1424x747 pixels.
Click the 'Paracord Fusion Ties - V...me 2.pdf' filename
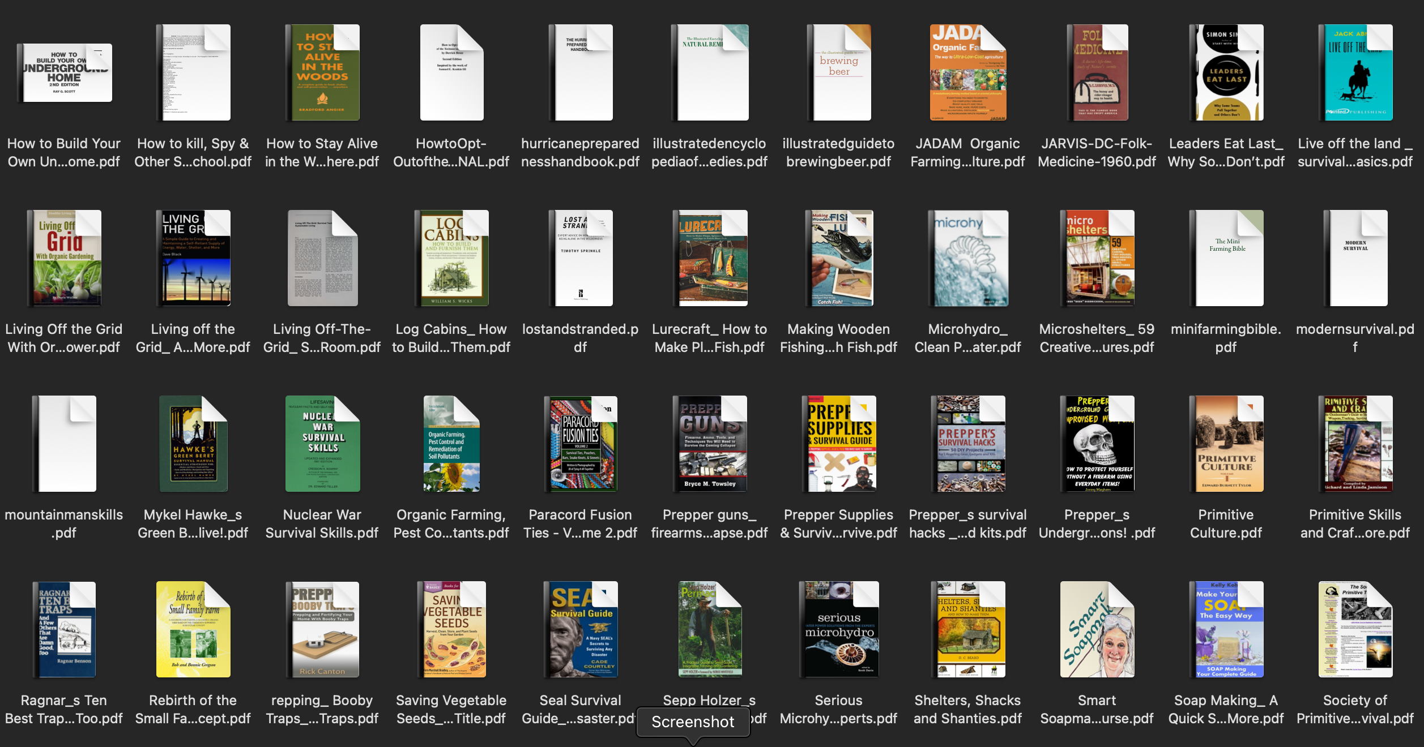[581, 524]
